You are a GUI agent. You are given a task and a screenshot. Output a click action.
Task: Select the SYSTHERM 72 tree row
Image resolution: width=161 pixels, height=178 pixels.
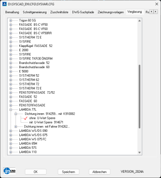pos(29,84)
